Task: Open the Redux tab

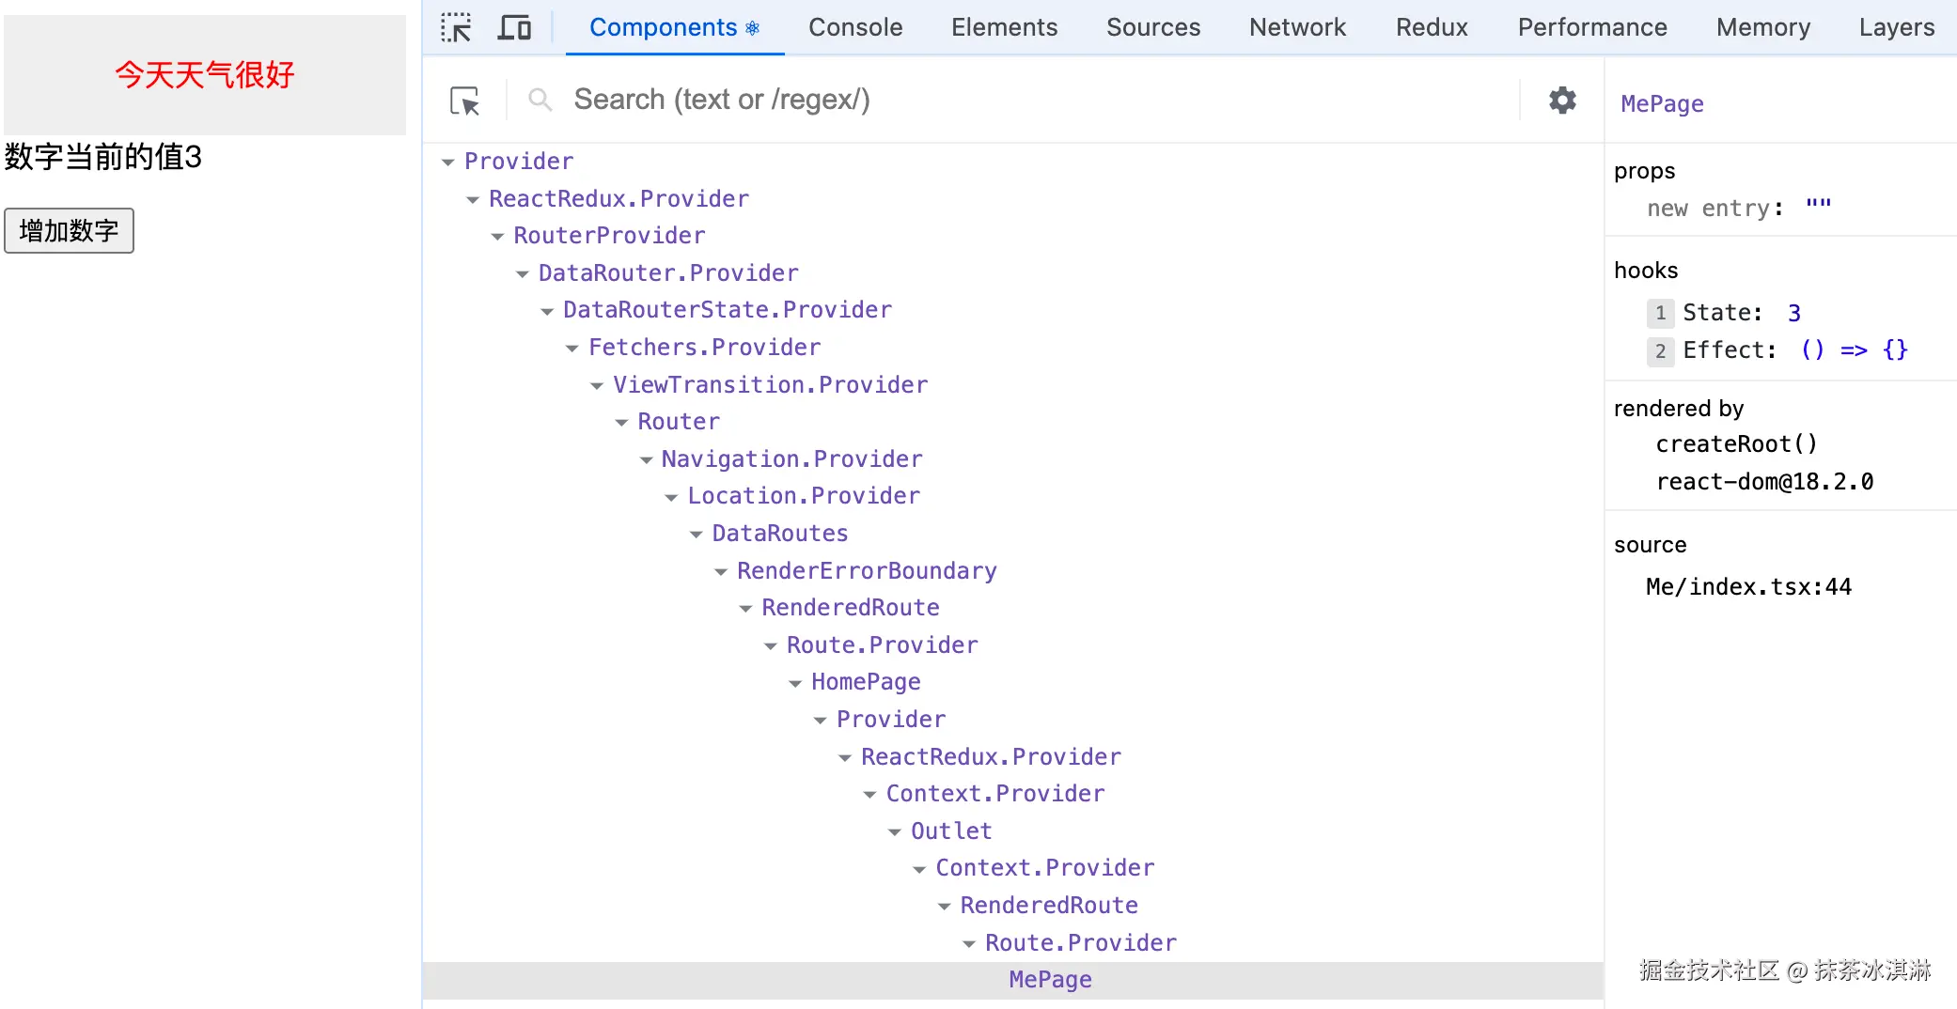Action: point(1432,27)
